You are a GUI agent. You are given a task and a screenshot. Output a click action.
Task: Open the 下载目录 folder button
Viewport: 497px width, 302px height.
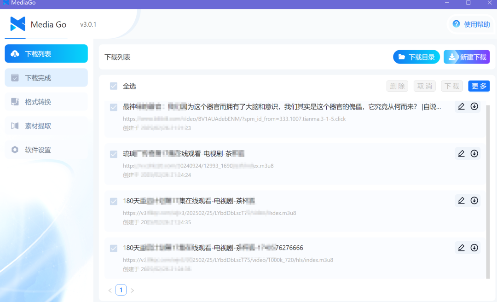click(x=416, y=57)
